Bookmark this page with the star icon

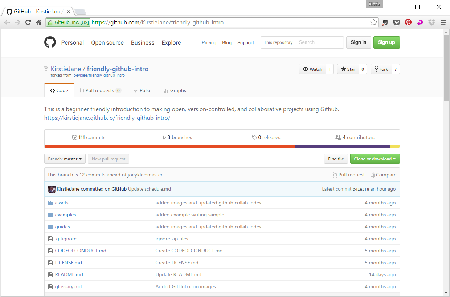pos(373,23)
